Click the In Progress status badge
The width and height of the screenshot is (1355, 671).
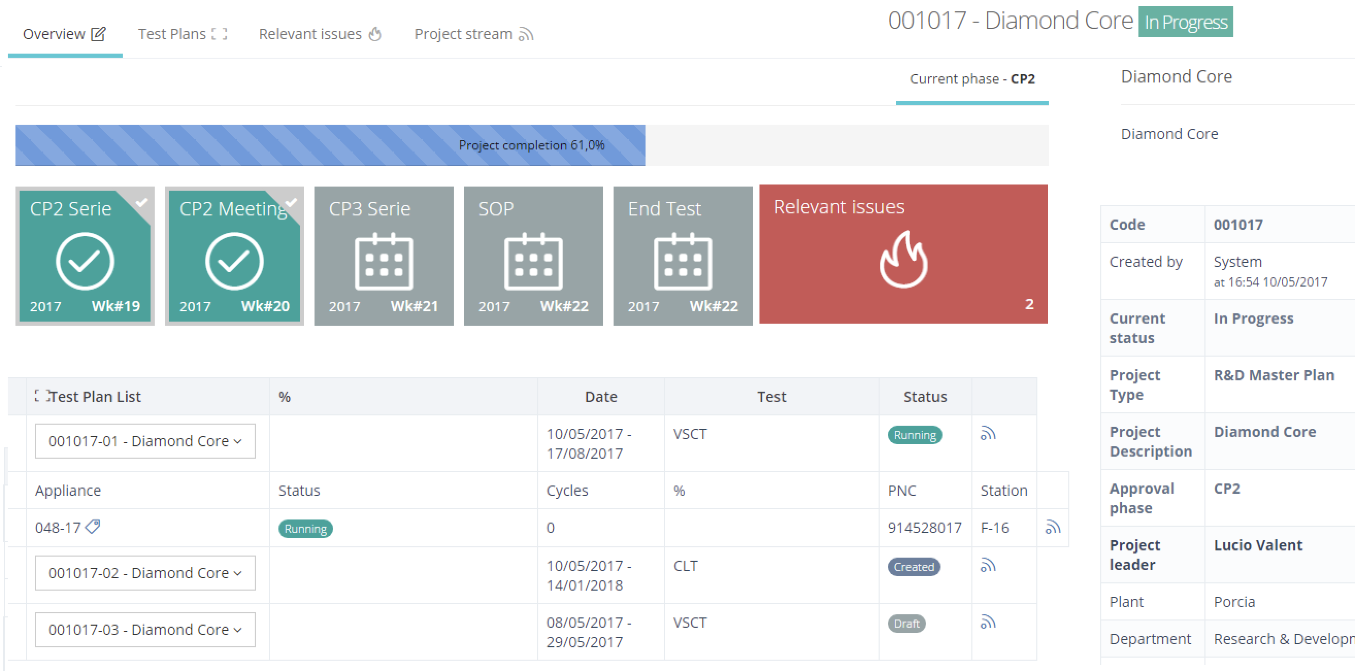[1185, 22]
